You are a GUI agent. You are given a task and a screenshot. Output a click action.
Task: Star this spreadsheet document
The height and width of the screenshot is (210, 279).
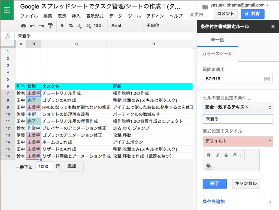pyautogui.click(x=196, y=7)
